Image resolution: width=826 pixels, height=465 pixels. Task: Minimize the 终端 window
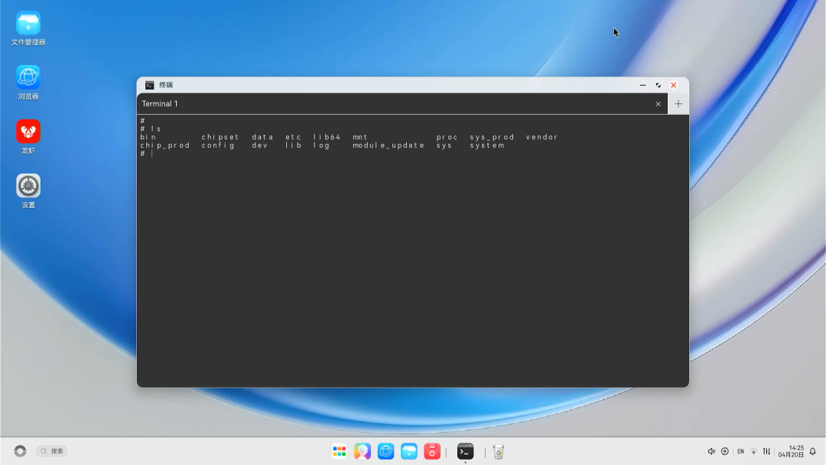point(642,85)
